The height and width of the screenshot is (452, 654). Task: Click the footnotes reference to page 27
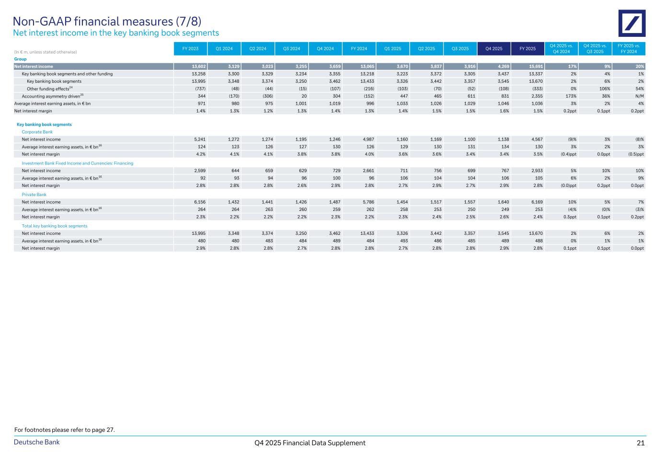click(x=65, y=430)
